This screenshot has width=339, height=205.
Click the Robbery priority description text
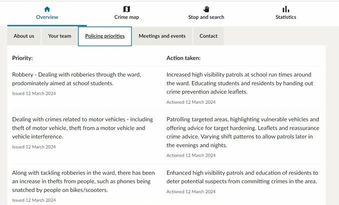[76, 79]
